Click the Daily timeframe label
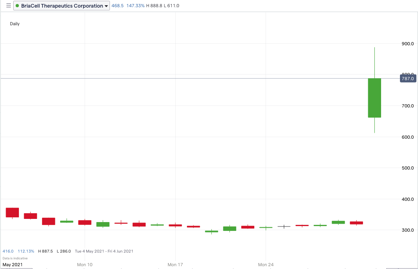 click(15, 24)
